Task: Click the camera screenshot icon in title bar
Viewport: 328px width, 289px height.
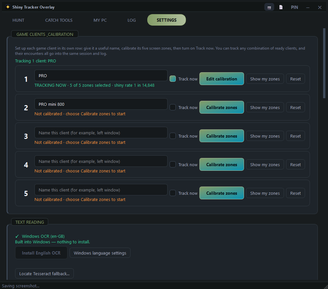Action: tap(269, 7)
